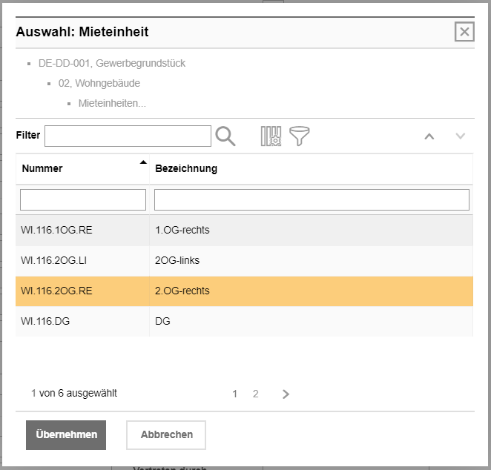Click the magnifier search icon beside Filter

pyautogui.click(x=225, y=136)
